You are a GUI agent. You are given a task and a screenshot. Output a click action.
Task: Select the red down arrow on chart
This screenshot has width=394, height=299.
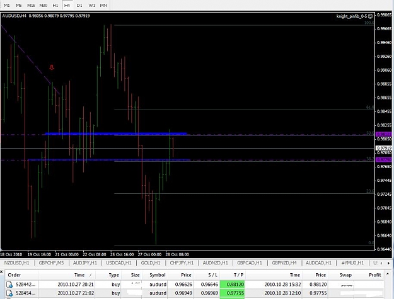coord(52,67)
